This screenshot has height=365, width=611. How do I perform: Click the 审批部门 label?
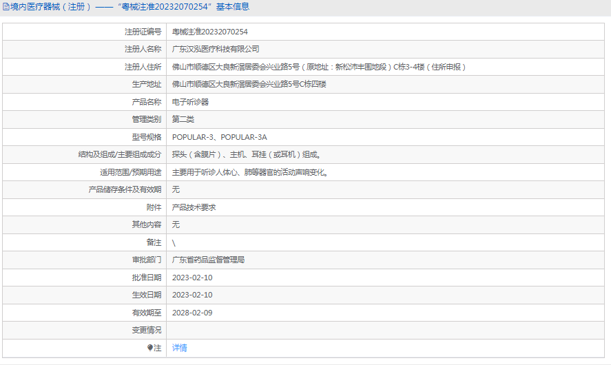click(x=147, y=260)
